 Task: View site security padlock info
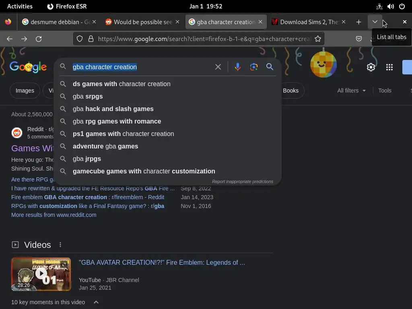pyautogui.click(x=91, y=39)
